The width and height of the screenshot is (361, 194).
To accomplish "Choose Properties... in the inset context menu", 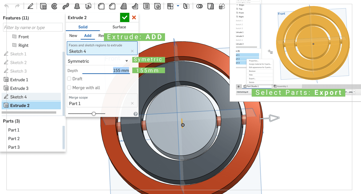I will pyautogui.click(x=254, y=61).
